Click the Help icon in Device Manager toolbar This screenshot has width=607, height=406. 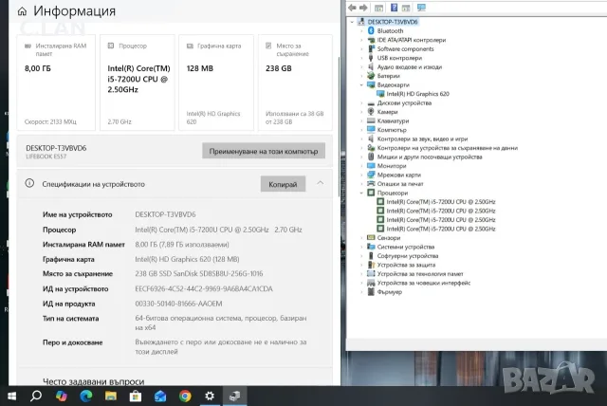click(x=394, y=8)
